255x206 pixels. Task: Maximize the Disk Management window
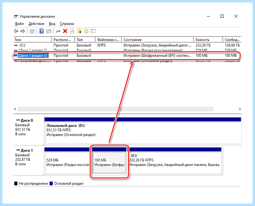click(222, 16)
